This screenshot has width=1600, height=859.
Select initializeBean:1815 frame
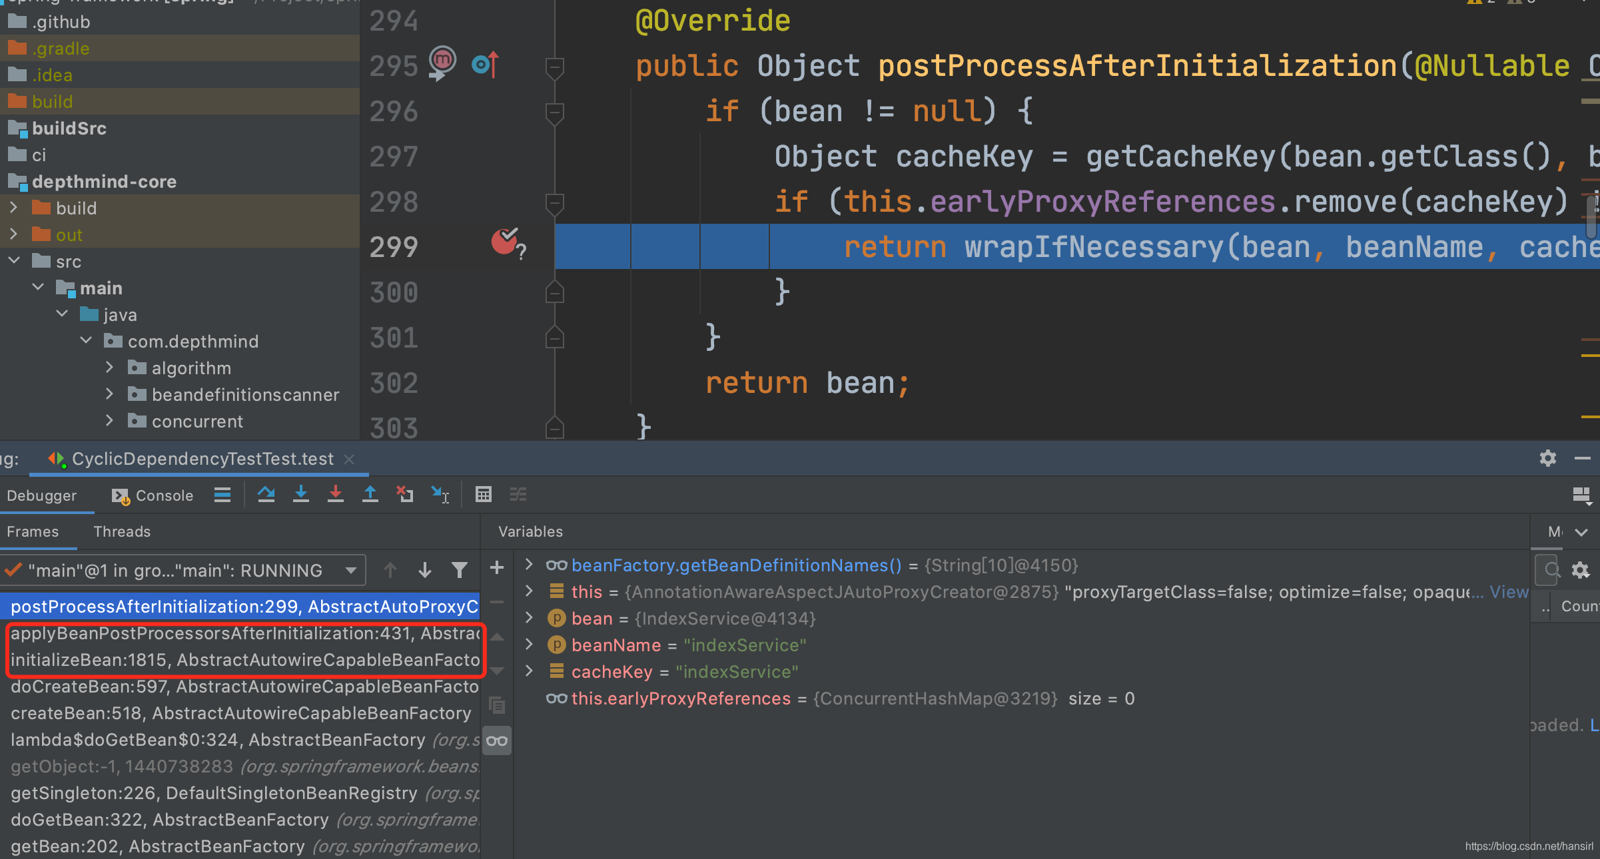tap(240, 659)
